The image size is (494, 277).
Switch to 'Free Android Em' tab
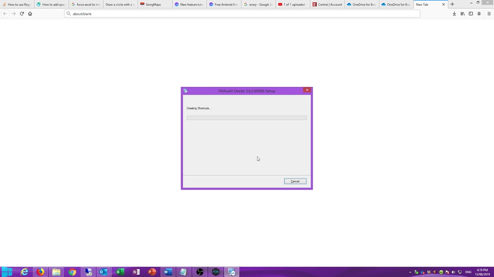pyautogui.click(x=223, y=5)
